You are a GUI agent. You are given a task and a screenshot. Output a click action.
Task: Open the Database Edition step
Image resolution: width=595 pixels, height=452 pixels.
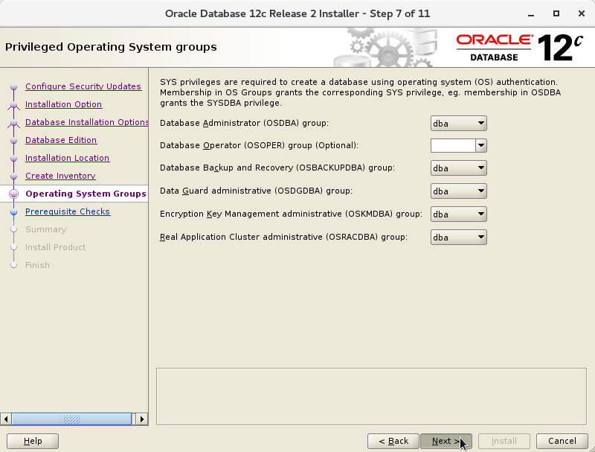61,140
